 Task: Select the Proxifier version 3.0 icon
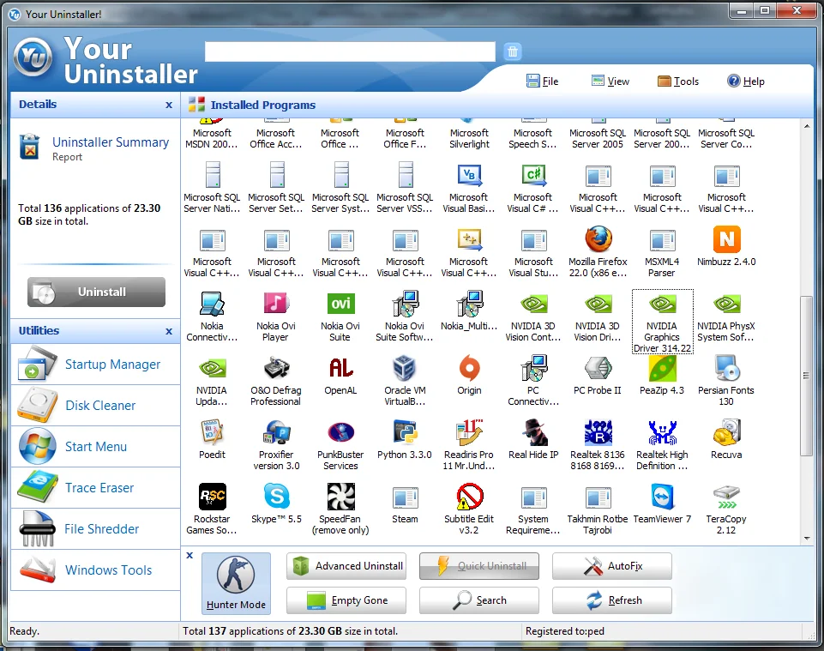pyautogui.click(x=276, y=432)
